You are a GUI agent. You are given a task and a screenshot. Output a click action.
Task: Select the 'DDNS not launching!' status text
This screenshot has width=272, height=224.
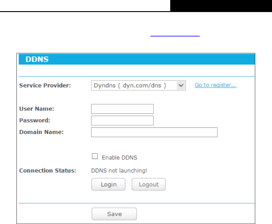coord(119,171)
